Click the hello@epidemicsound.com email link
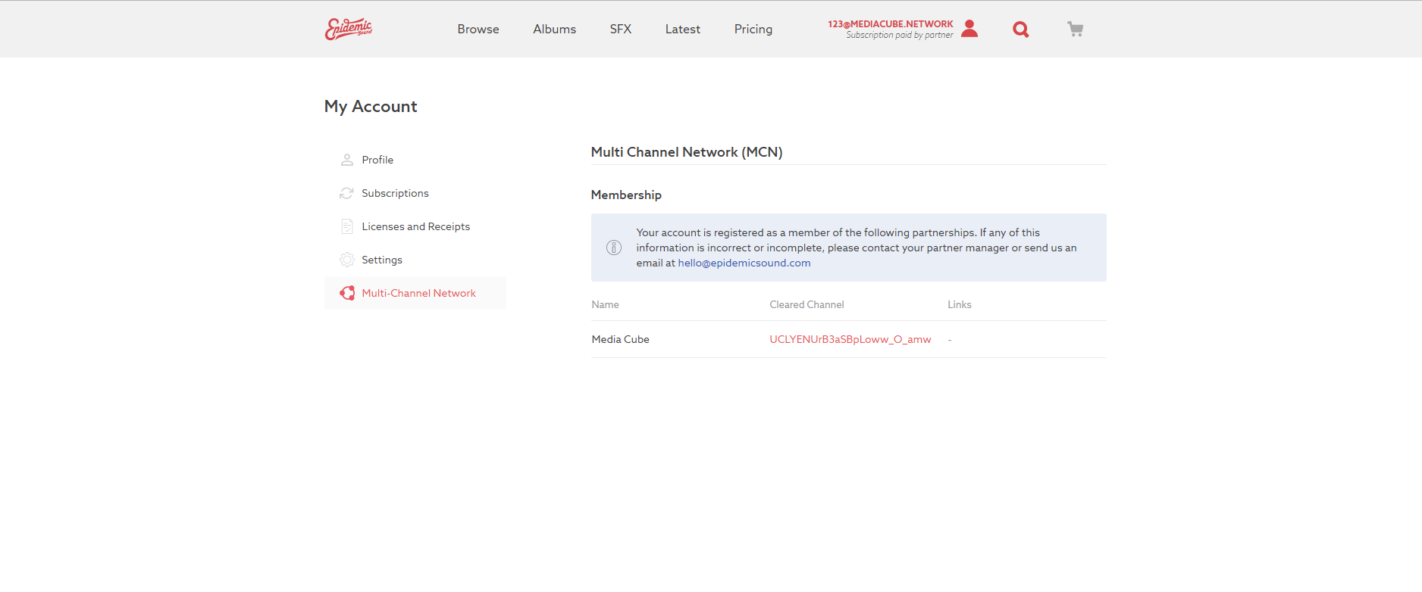The width and height of the screenshot is (1422, 592). point(744,263)
